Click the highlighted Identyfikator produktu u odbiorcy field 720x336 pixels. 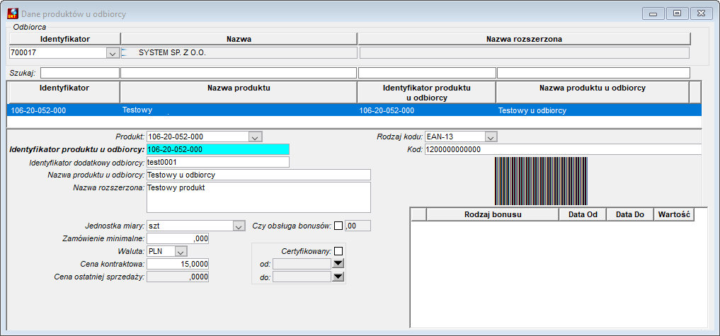217,149
